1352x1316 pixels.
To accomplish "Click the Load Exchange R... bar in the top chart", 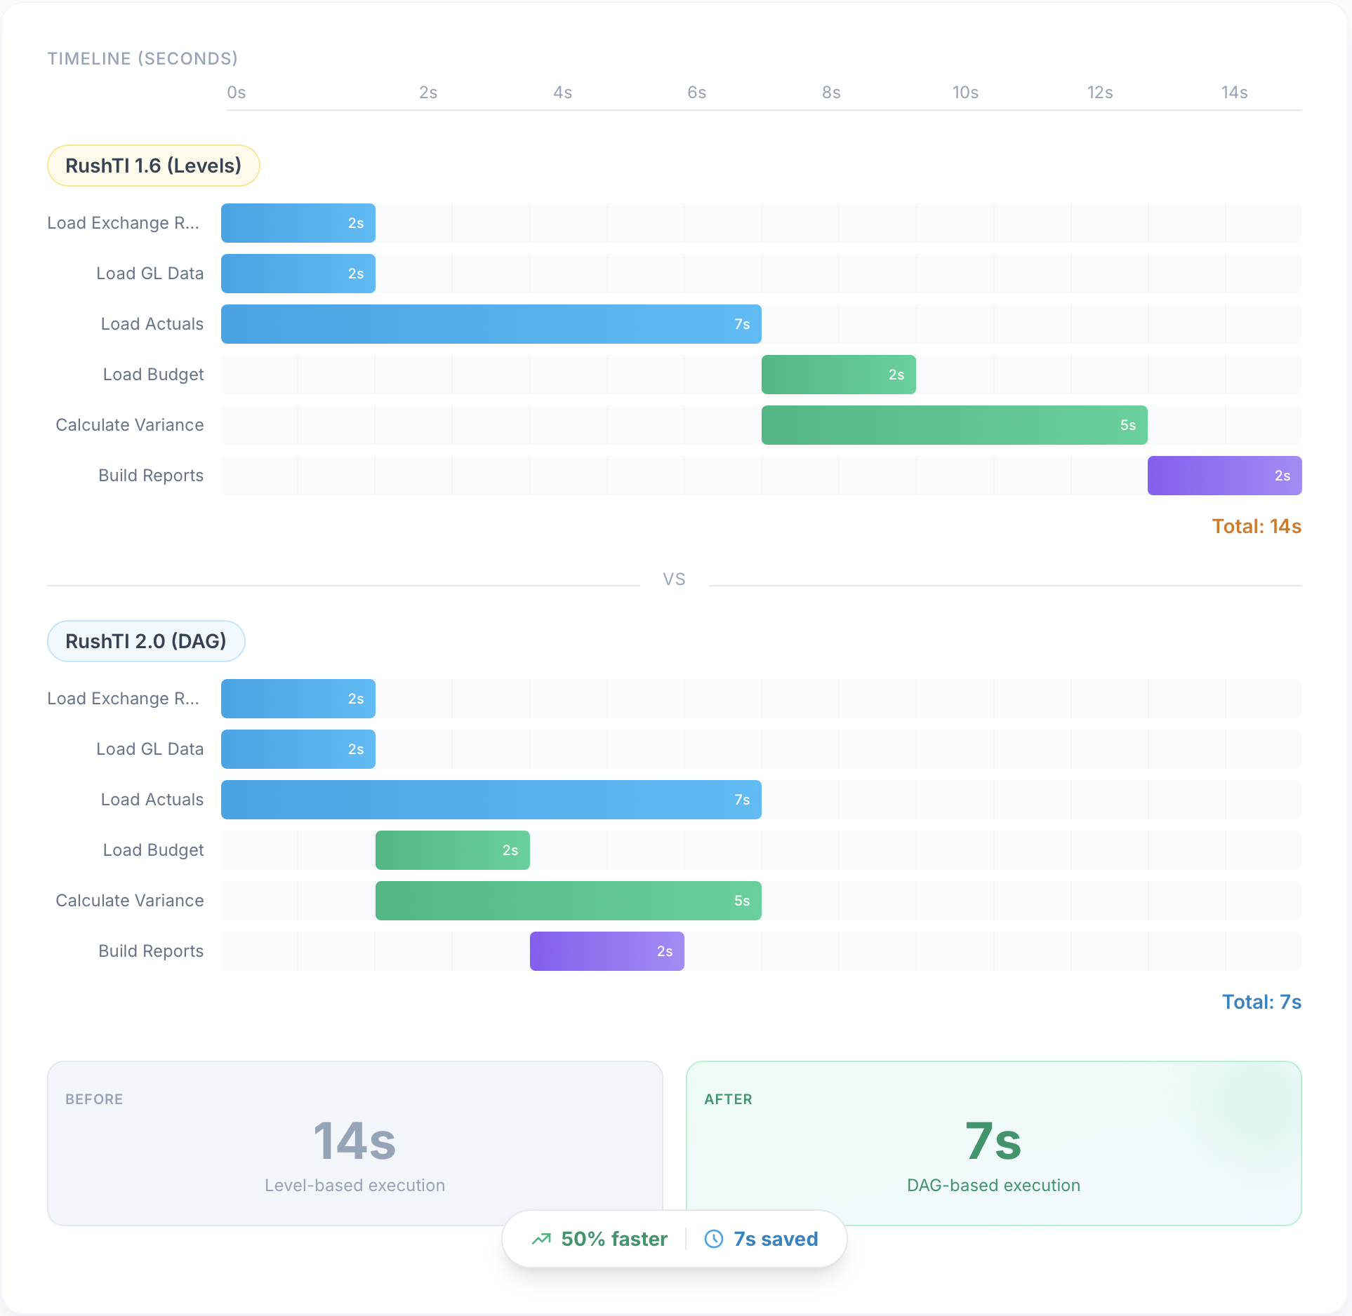I will tap(298, 222).
